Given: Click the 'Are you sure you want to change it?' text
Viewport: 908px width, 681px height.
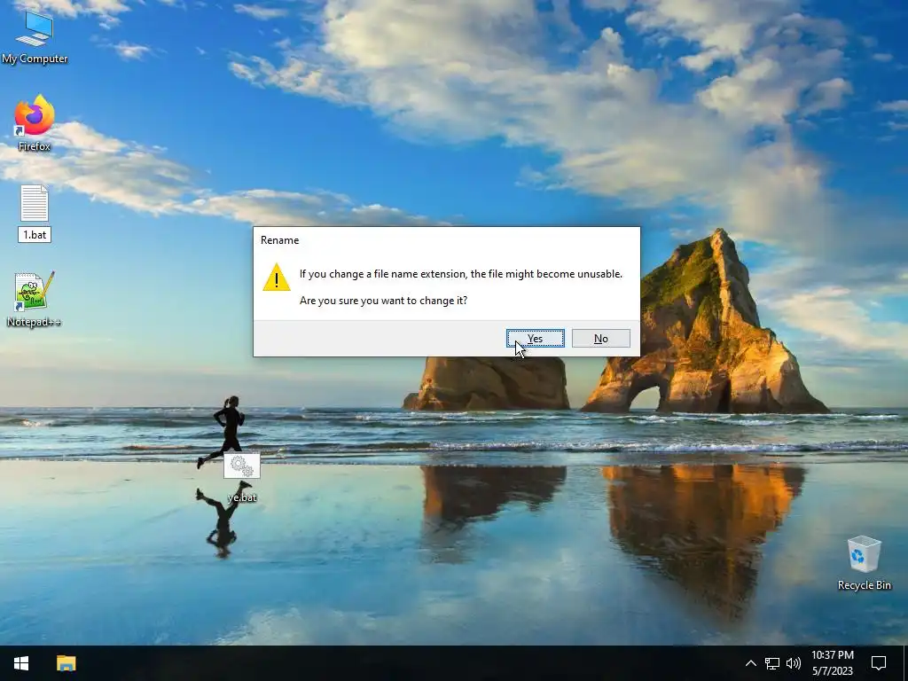Looking at the screenshot, I should (x=383, y=300).
